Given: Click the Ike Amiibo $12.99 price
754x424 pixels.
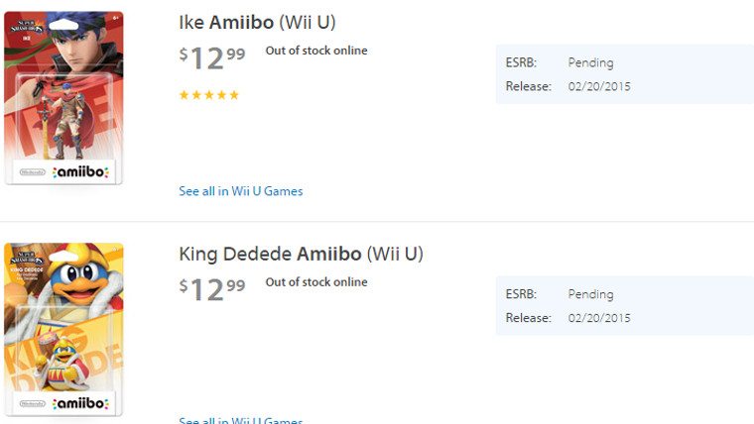Looking at the screenshot, I should [212, 58].
